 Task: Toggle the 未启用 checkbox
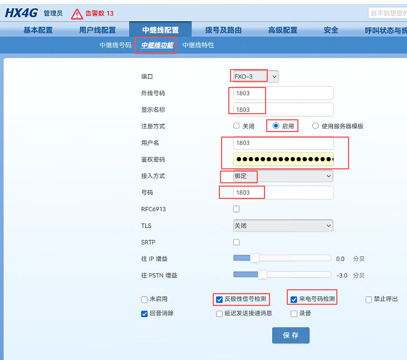pos(144,300)
